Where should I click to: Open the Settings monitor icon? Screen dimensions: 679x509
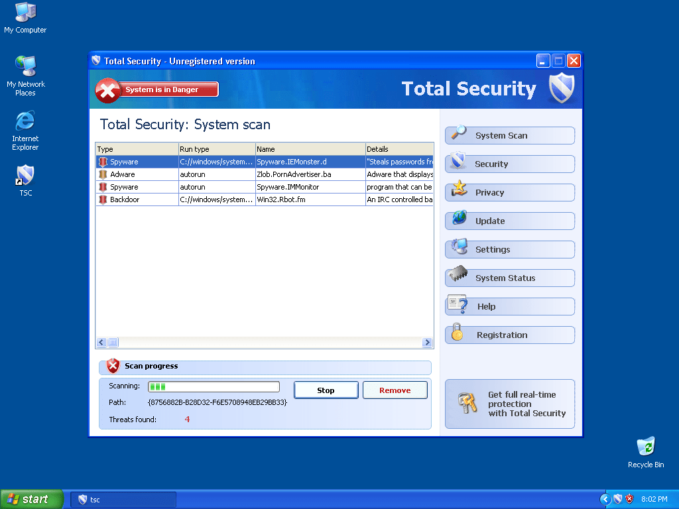458,247
